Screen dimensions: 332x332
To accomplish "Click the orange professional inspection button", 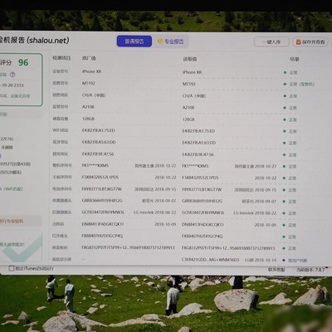I will click(x=20, y=222).
